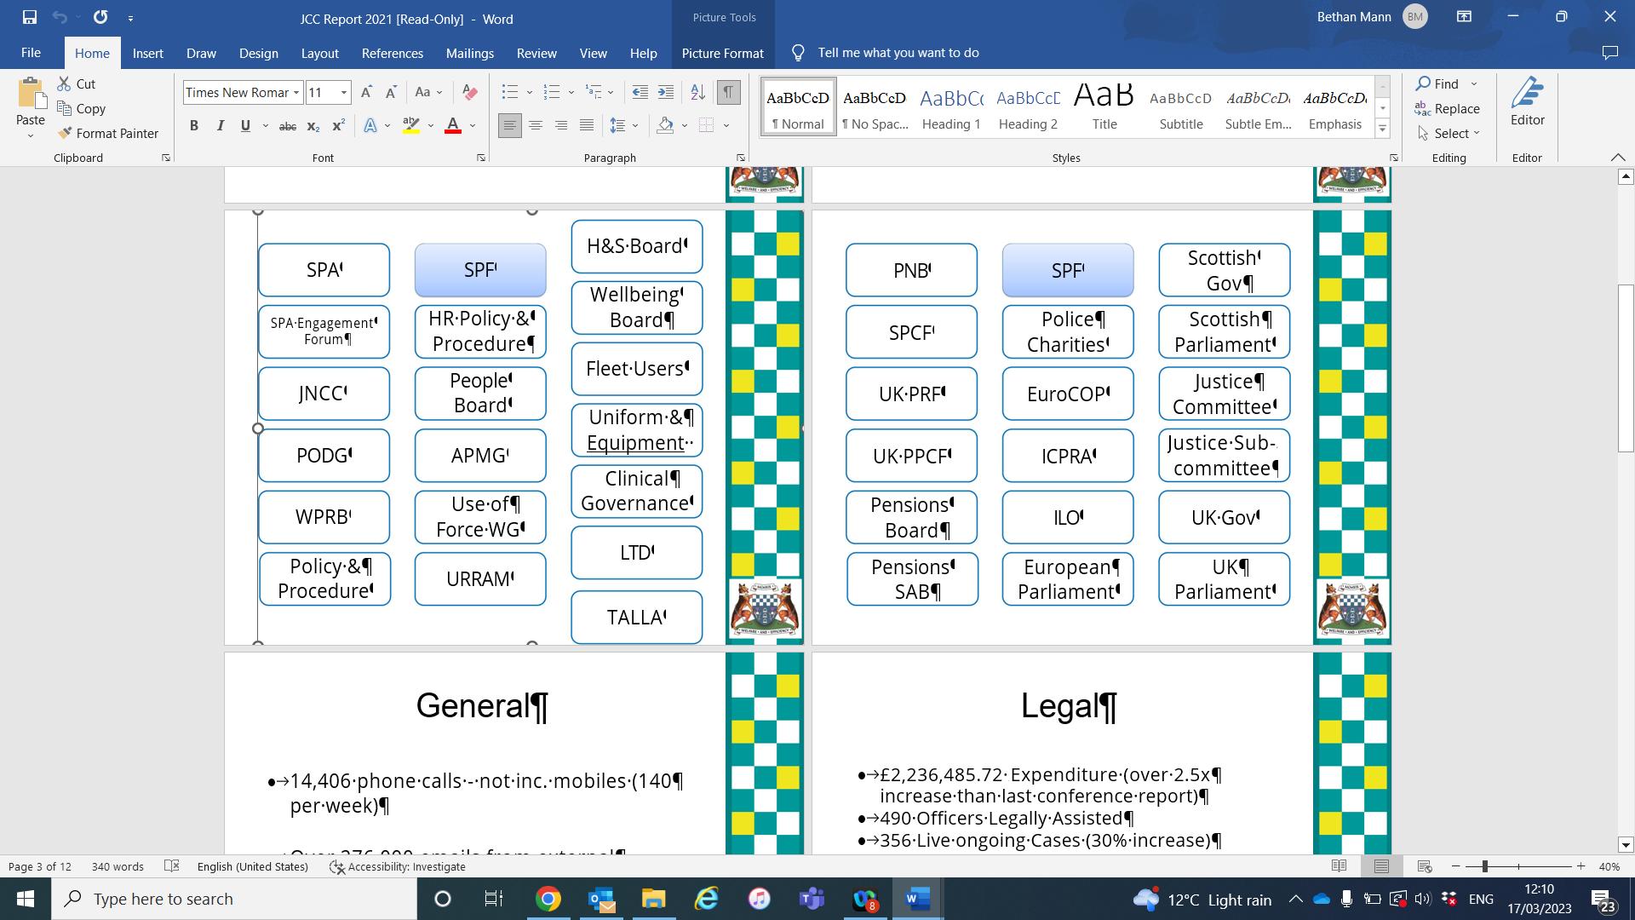Apply Bullets list formatting
Screen dimensions: 1635x920
tap(509, 92)
